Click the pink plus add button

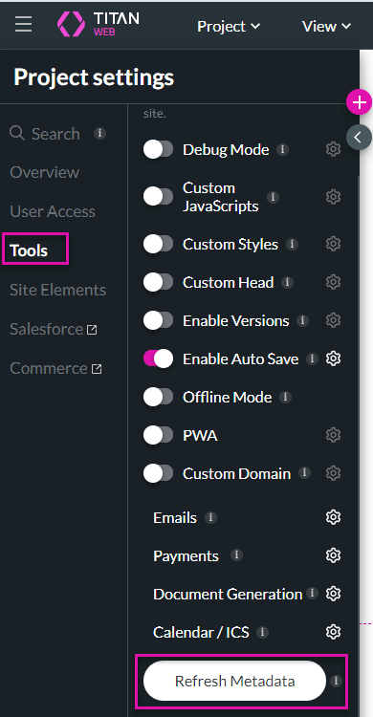click(x=360, y=102)
